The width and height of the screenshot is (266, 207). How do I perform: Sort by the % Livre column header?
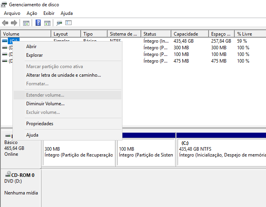[x=250, y=34]
